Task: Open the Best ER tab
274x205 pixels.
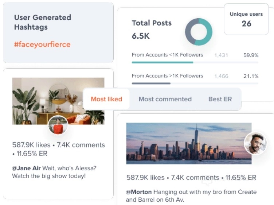Action: click(220, 99)
